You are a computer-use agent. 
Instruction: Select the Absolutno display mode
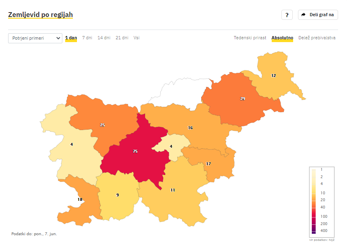pyautogui.click(x=282, y=38)
